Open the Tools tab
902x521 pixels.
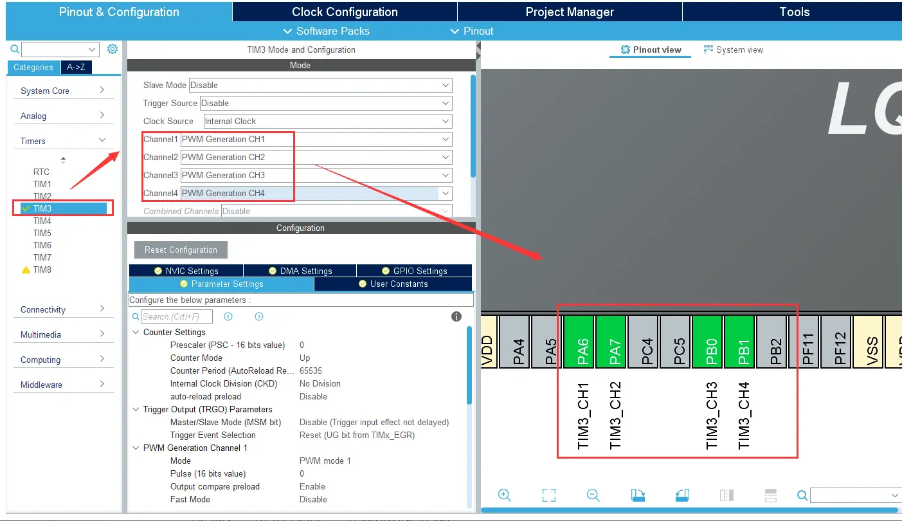[794, 12]
